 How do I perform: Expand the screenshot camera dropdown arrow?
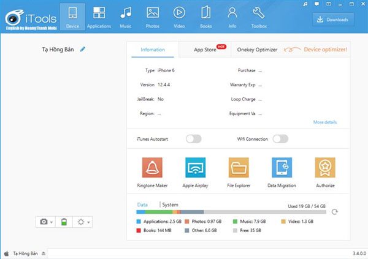click(52, 222)
